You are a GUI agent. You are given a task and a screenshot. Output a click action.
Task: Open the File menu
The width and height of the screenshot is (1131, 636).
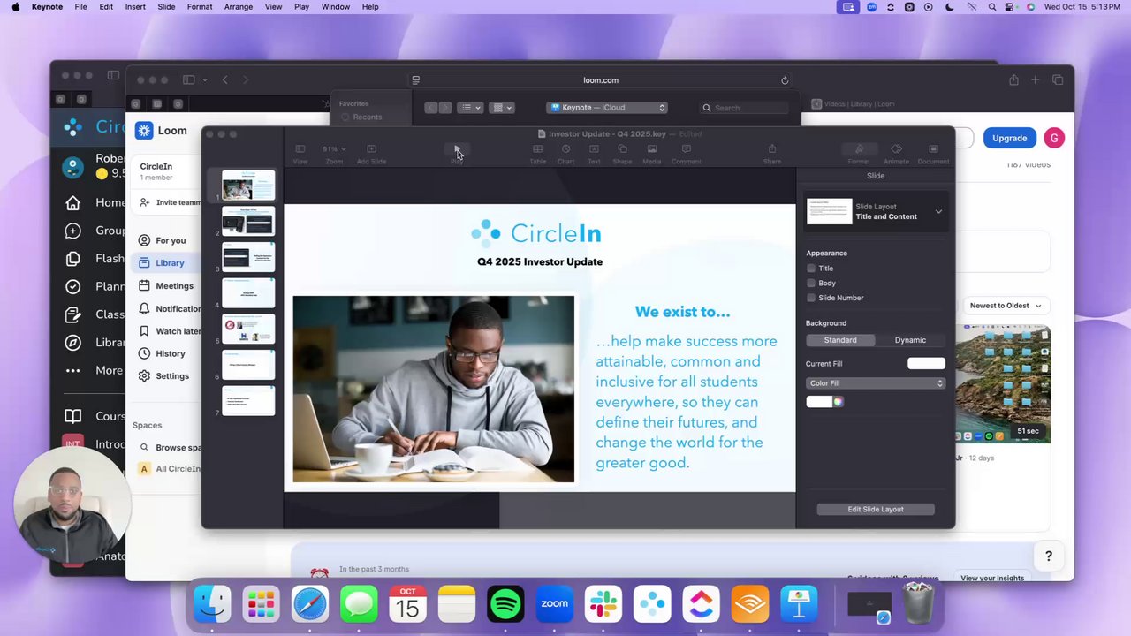click(x=80, y=7)
